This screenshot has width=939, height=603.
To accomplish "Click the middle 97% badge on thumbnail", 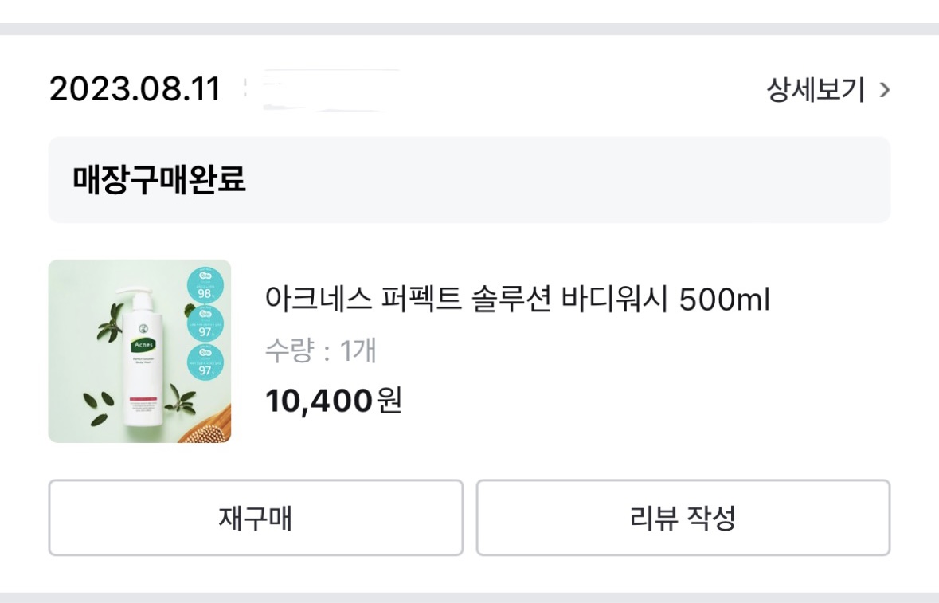I will [x=205, y=327].
